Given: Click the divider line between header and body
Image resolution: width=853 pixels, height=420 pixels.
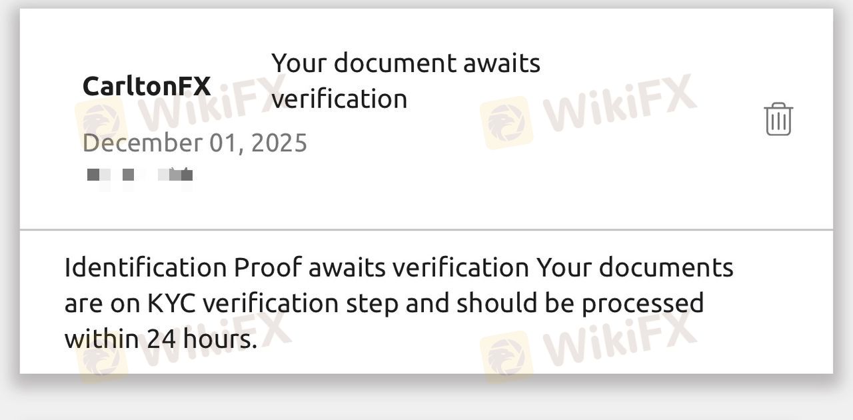Looking at the screenshot, I should 426,230.
